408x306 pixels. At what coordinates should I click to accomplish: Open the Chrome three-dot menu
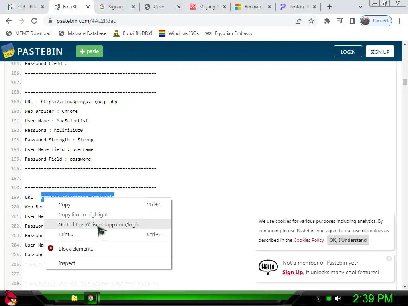point(399,21)
